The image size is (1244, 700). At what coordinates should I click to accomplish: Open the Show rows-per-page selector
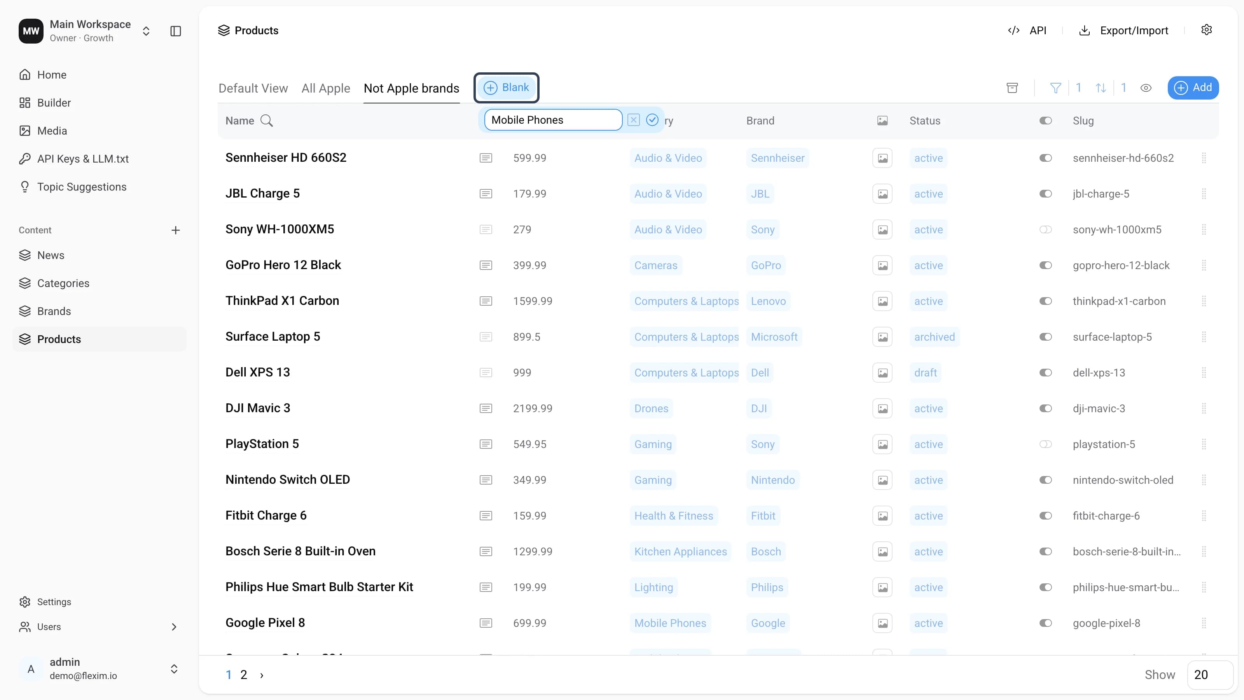click(1210, 674)
